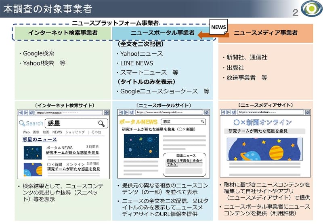Select the 画像 tab in search mockup
The width and height of the screenshot is (323, 224).
[36, 132]
